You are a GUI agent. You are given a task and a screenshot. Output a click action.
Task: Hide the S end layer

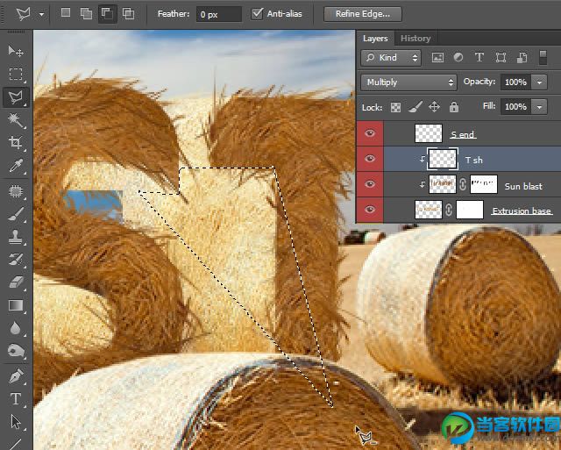(370, 134)
